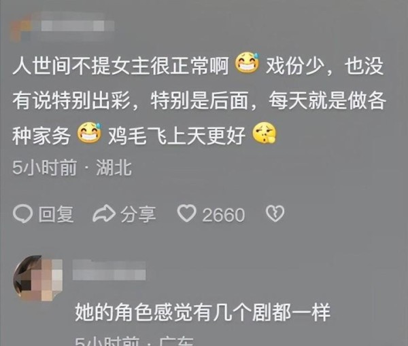Screen dimensions: 408x346
Task: Click the top commenter's blurred username
Action: (x=78, y=26)
